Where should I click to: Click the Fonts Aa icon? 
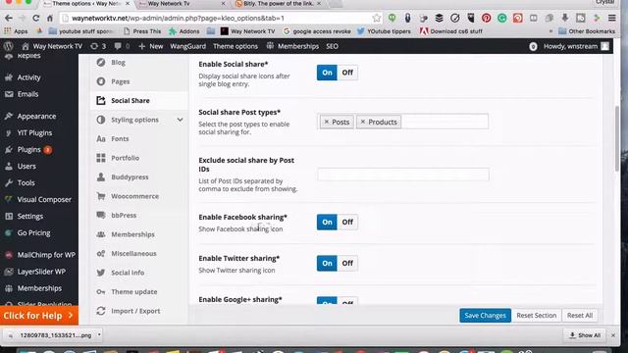tap(101, 139)
